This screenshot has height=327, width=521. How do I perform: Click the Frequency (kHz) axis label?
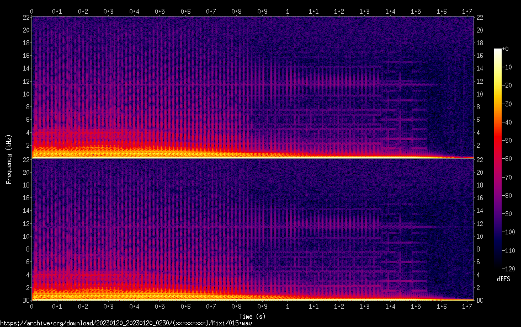(9, 159)
